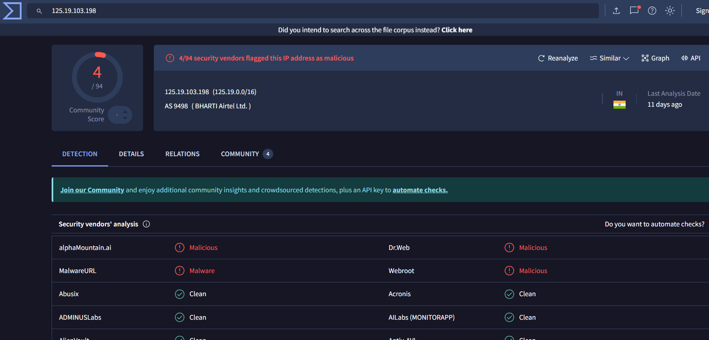Focus the search field with 125.19.103.198
Viewport: 709px width, 340px height.
[313, 11]
